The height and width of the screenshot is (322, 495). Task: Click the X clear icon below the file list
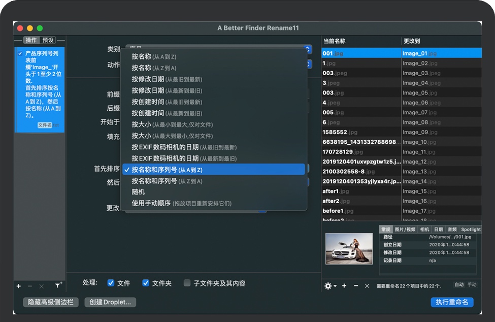367,286
